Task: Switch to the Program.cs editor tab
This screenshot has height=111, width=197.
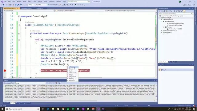Action: (x=40, y=8)
